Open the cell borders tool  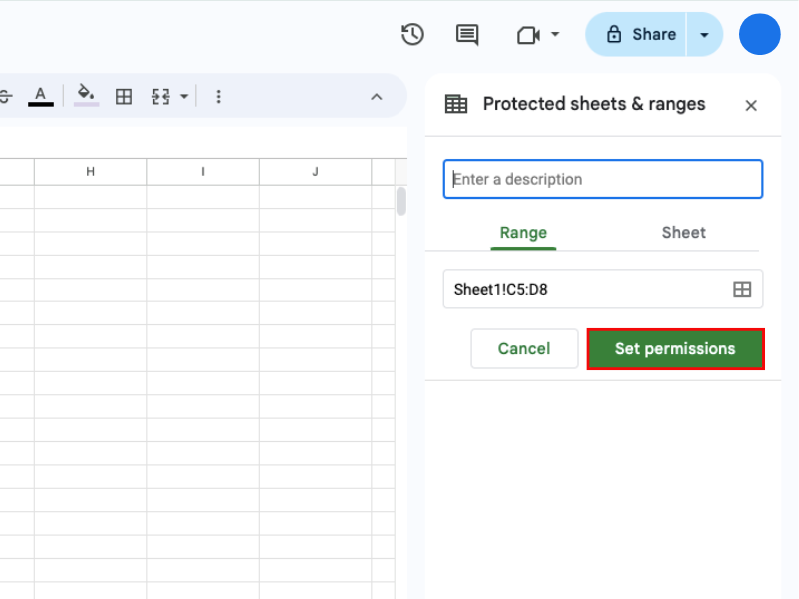click(x=124, y=96)
